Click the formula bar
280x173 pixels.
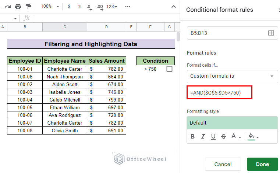point(106,18)
